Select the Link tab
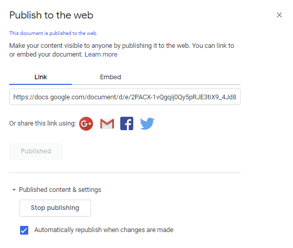The height and width of the screenshot is (248, 293). point(41,77)
